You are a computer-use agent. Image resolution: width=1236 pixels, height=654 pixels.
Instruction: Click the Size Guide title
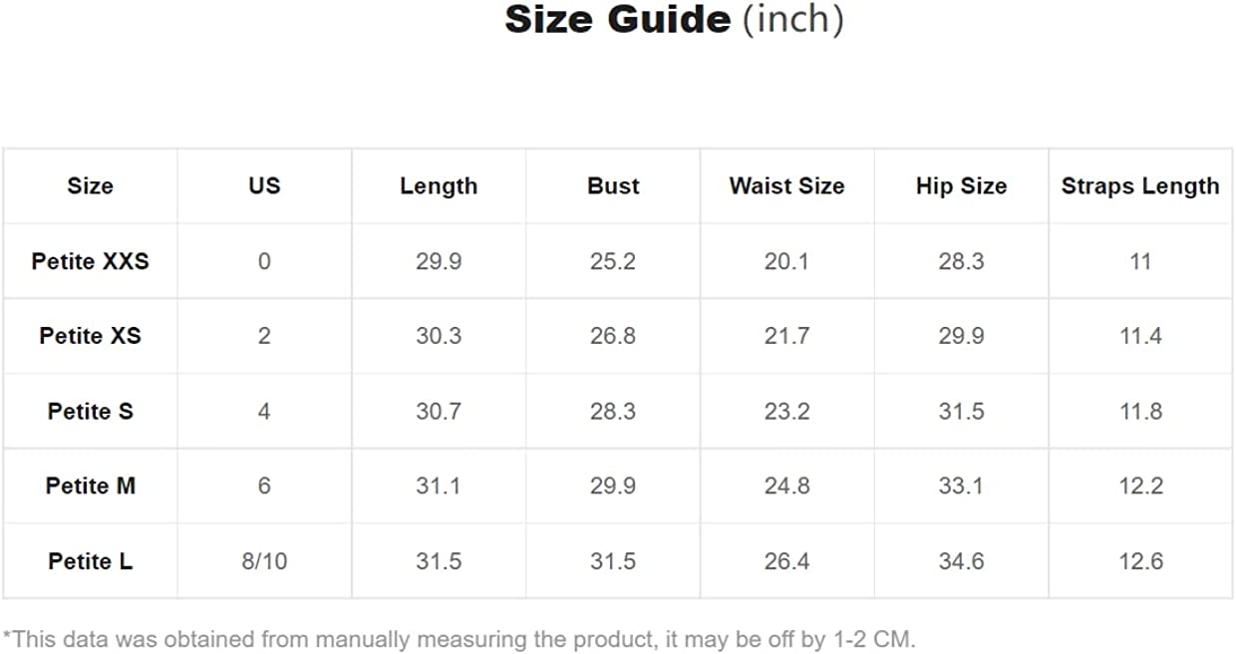click(674, 20)
